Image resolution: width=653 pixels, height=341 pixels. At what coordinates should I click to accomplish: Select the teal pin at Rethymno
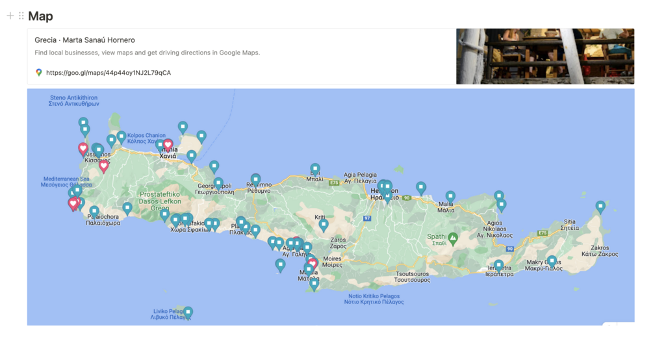coord(256,180)
